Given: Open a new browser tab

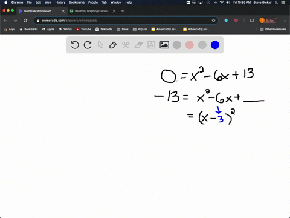Looking at the screenshot, I should click(x=123, y=11).
